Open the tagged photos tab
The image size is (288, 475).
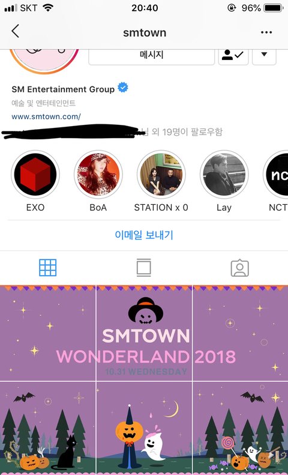(239, 268)
